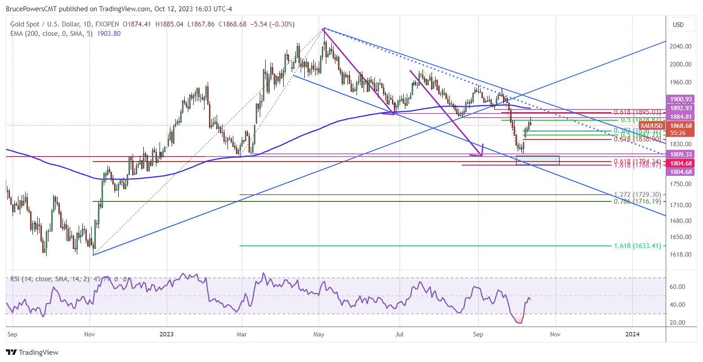Click the 1884.81 price label
The height and width of the screenshot is (362, 703).
[681, 117]
